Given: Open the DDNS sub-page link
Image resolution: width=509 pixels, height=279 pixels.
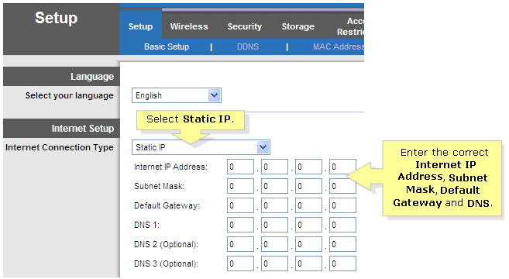Looking at the screenshot, I should pyautogui.click(x=248, y=46).
